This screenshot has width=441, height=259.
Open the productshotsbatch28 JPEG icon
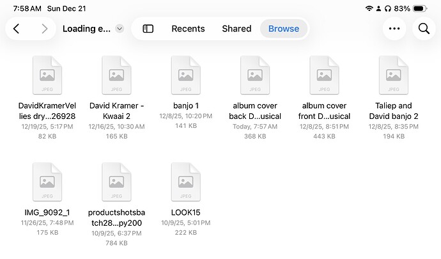pos(116,182)
